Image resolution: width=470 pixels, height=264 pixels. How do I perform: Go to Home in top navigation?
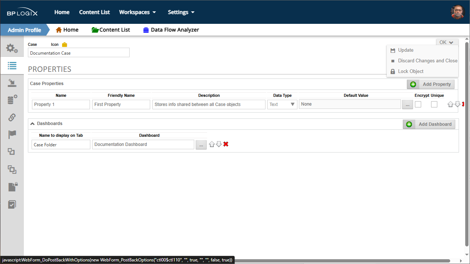62,12
